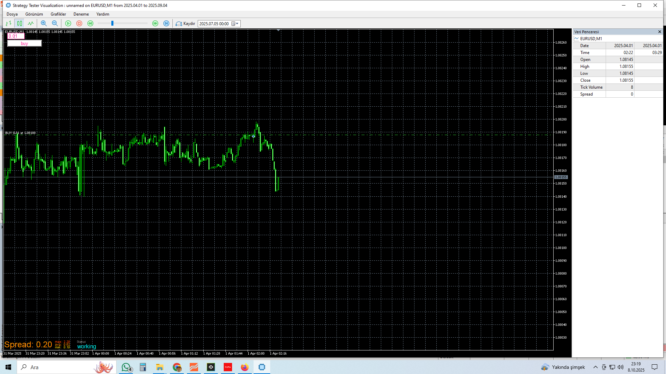This screenshot has height=374, width=666.
Task: Click the 1 Apr 02:00 time axis label
Action: (256, 354)
